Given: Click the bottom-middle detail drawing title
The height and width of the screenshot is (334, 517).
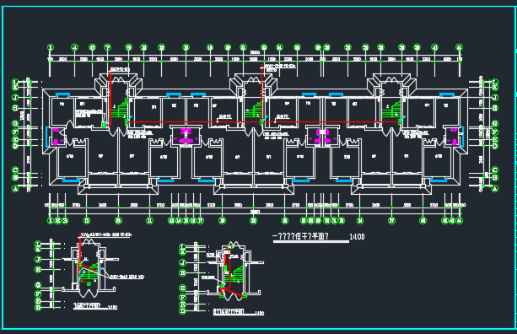Looking at the screenshot, I should [229, 311].
